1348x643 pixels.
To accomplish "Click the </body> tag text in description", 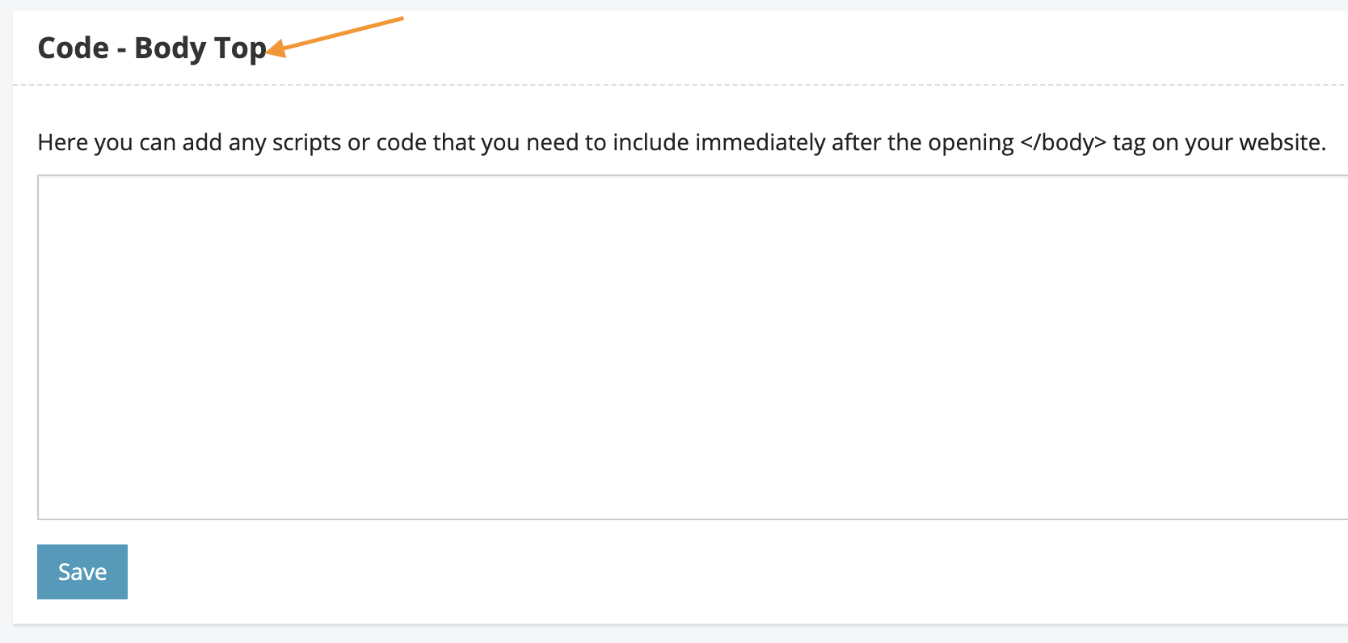I will (x=1064, y=143).
